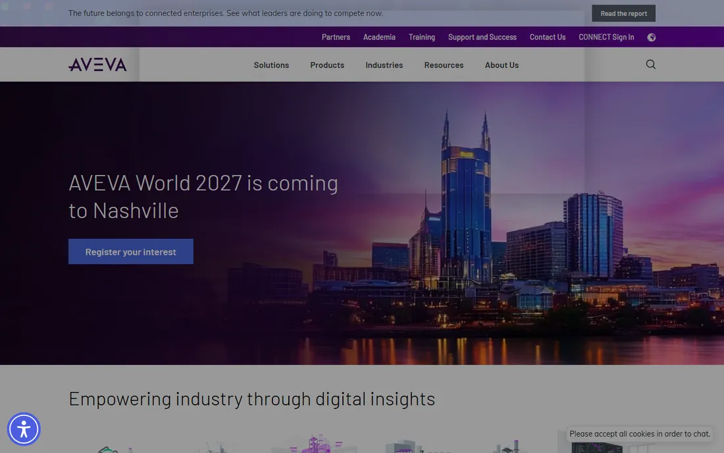Image resolution: width=724 pixels, height=453 pixels.
Task: Open the Industries menu
Action: [x=384, y=65]
